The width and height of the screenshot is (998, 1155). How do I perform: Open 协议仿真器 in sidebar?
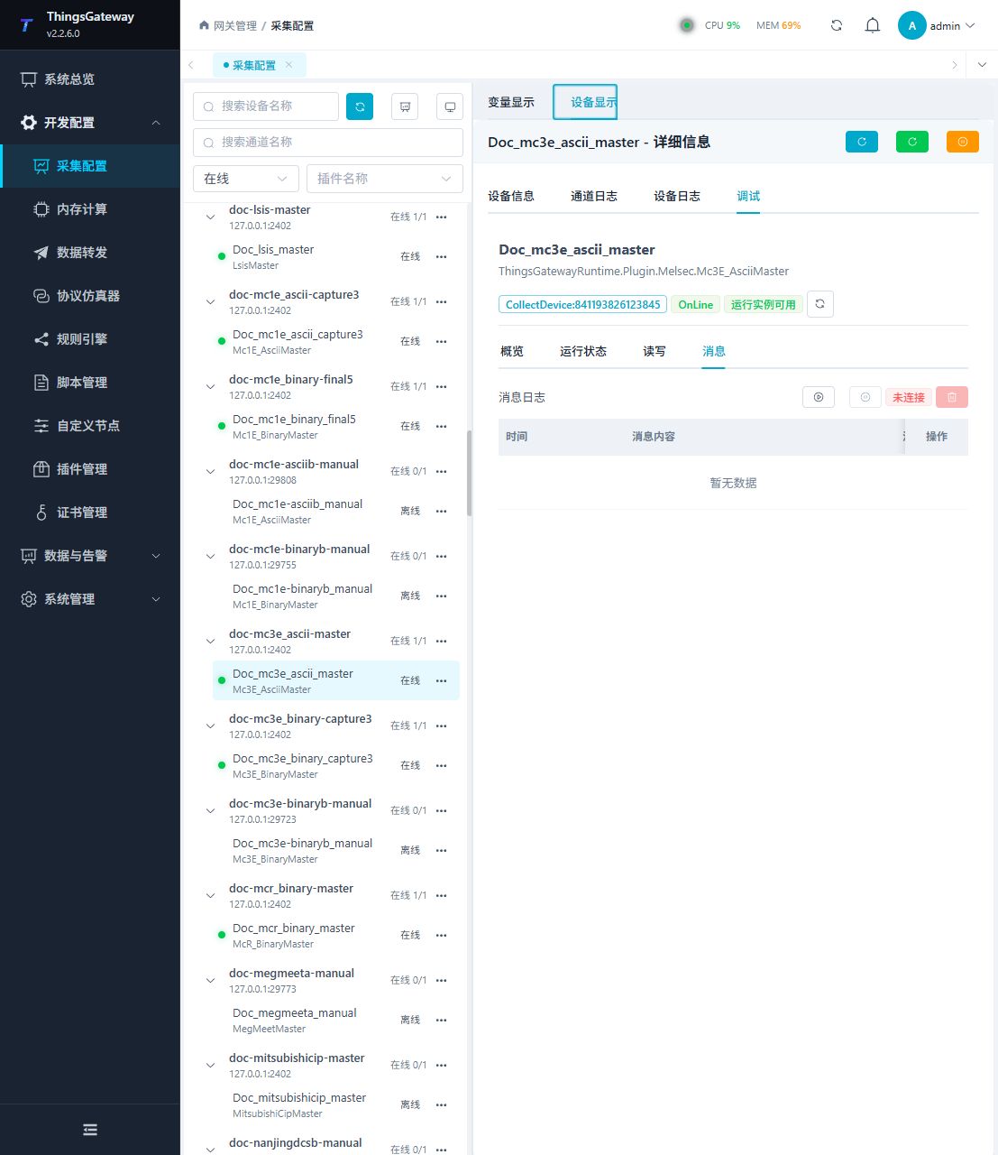(x=90, y=296)
